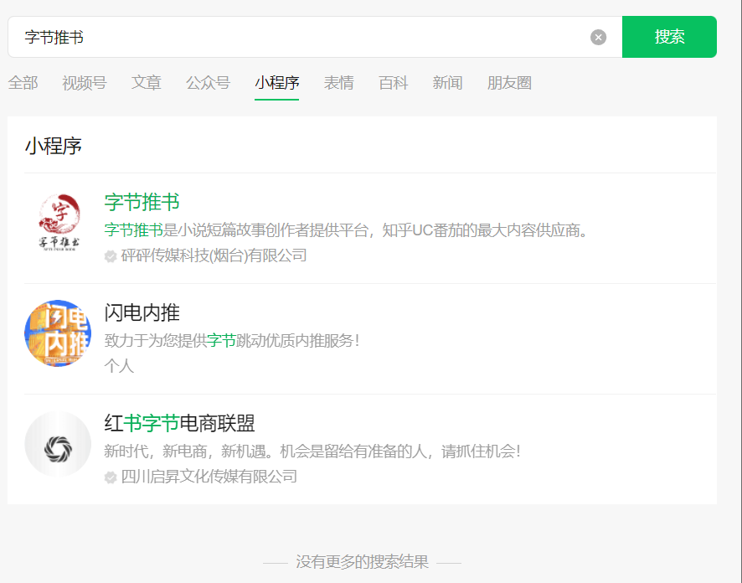742x583 pixels.
Task: Click description 致力于为您提供字节跳动优质内推服务
Action: point(232,340)
